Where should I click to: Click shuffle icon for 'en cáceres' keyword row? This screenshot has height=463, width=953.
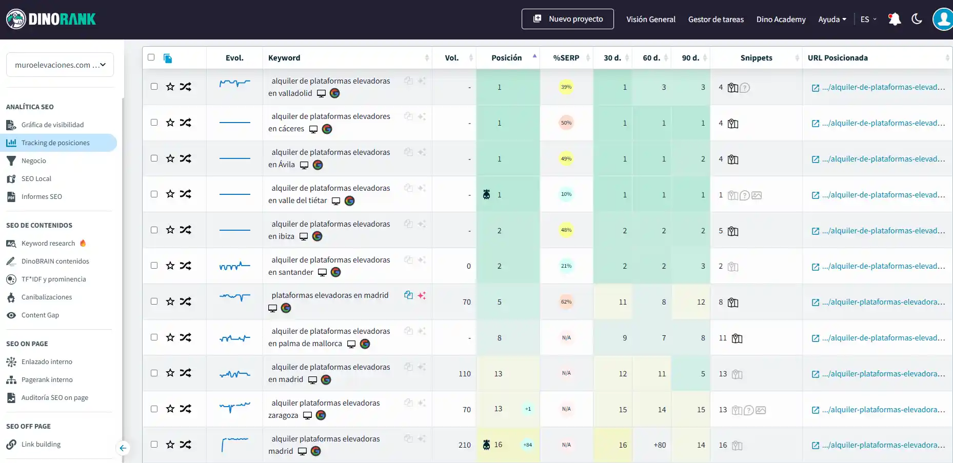186,123
